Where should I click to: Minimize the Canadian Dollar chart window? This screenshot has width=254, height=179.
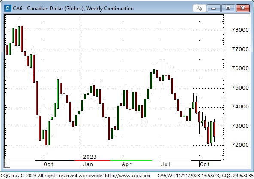click(x=214, y=8)
